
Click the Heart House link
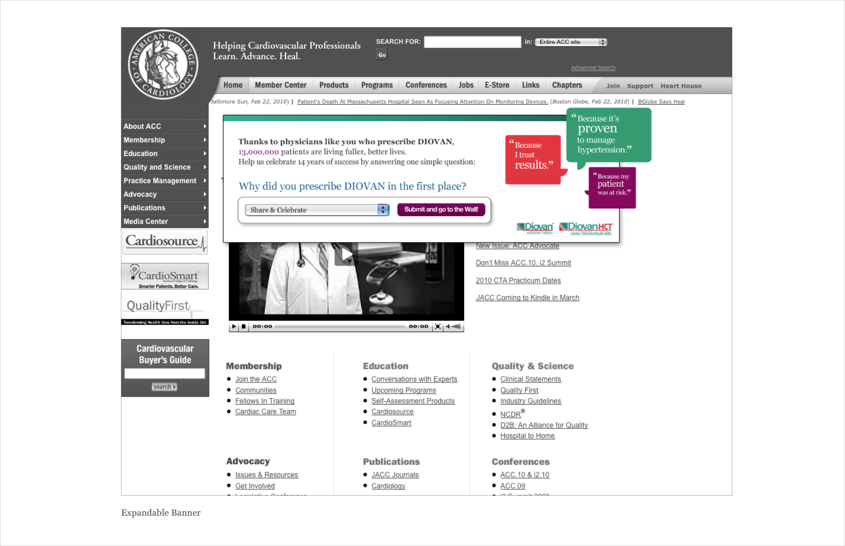pyautogui.click(x=681, y=86)
